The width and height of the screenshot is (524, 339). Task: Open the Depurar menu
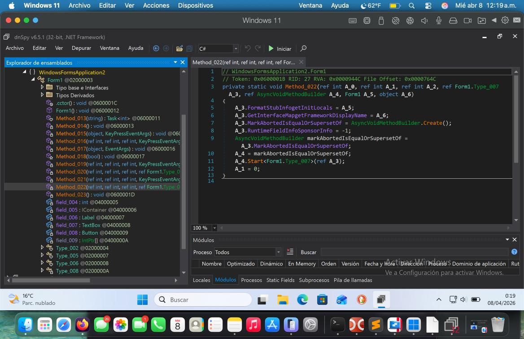[81, 48]
